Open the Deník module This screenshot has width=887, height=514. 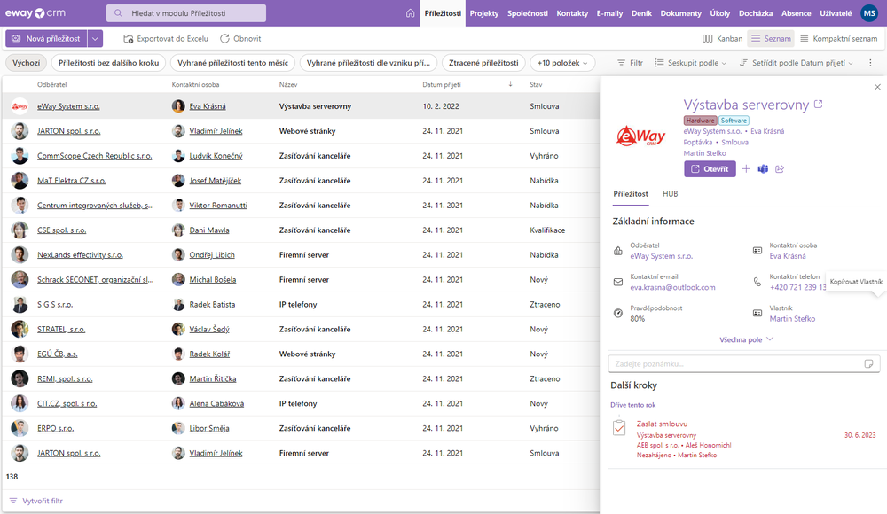click(641, 13)
